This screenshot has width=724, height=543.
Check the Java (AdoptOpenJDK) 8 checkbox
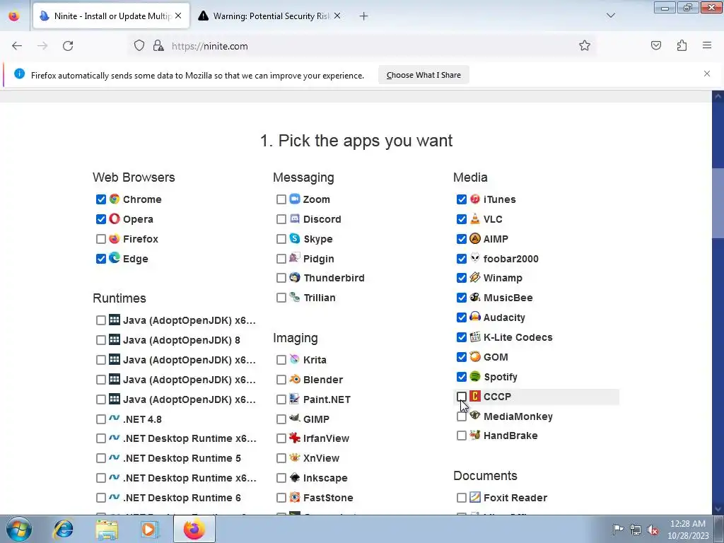coord(101,340)
